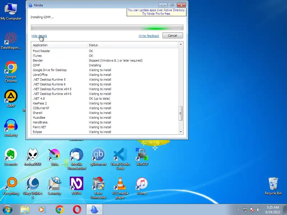The height and width of the screenshot is (215, 287).
Task: Open the Audacity desktop shortcut
Action: pyautogui.click(x=11, y=128)
